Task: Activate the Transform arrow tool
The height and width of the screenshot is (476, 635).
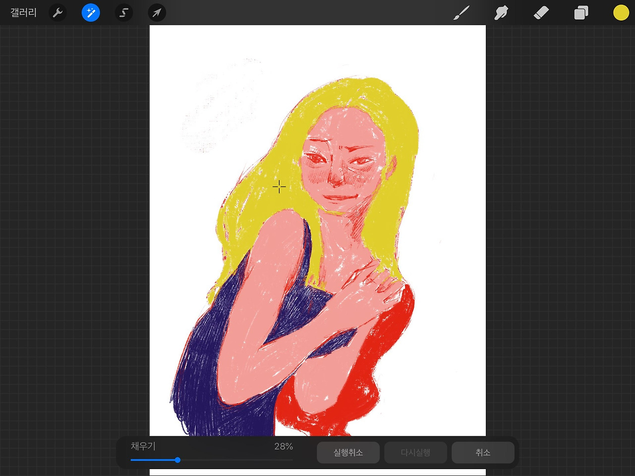Action: [x=157, y=12]
